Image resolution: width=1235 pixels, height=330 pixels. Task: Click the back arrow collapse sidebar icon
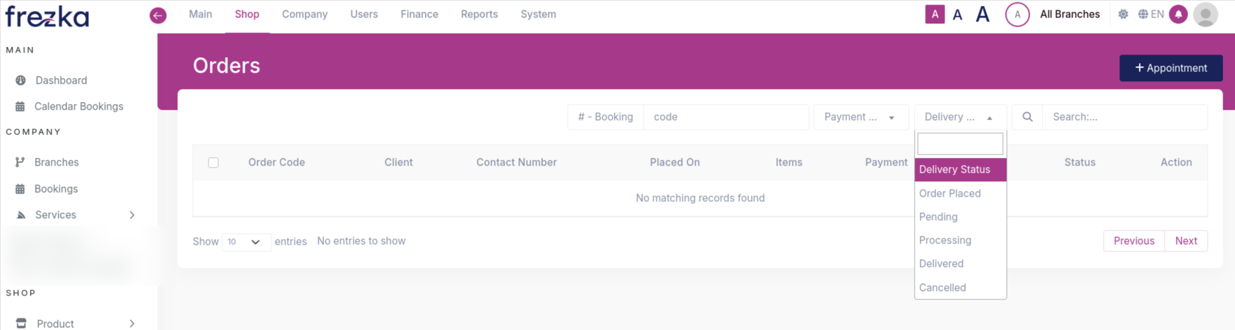point(158,15)
